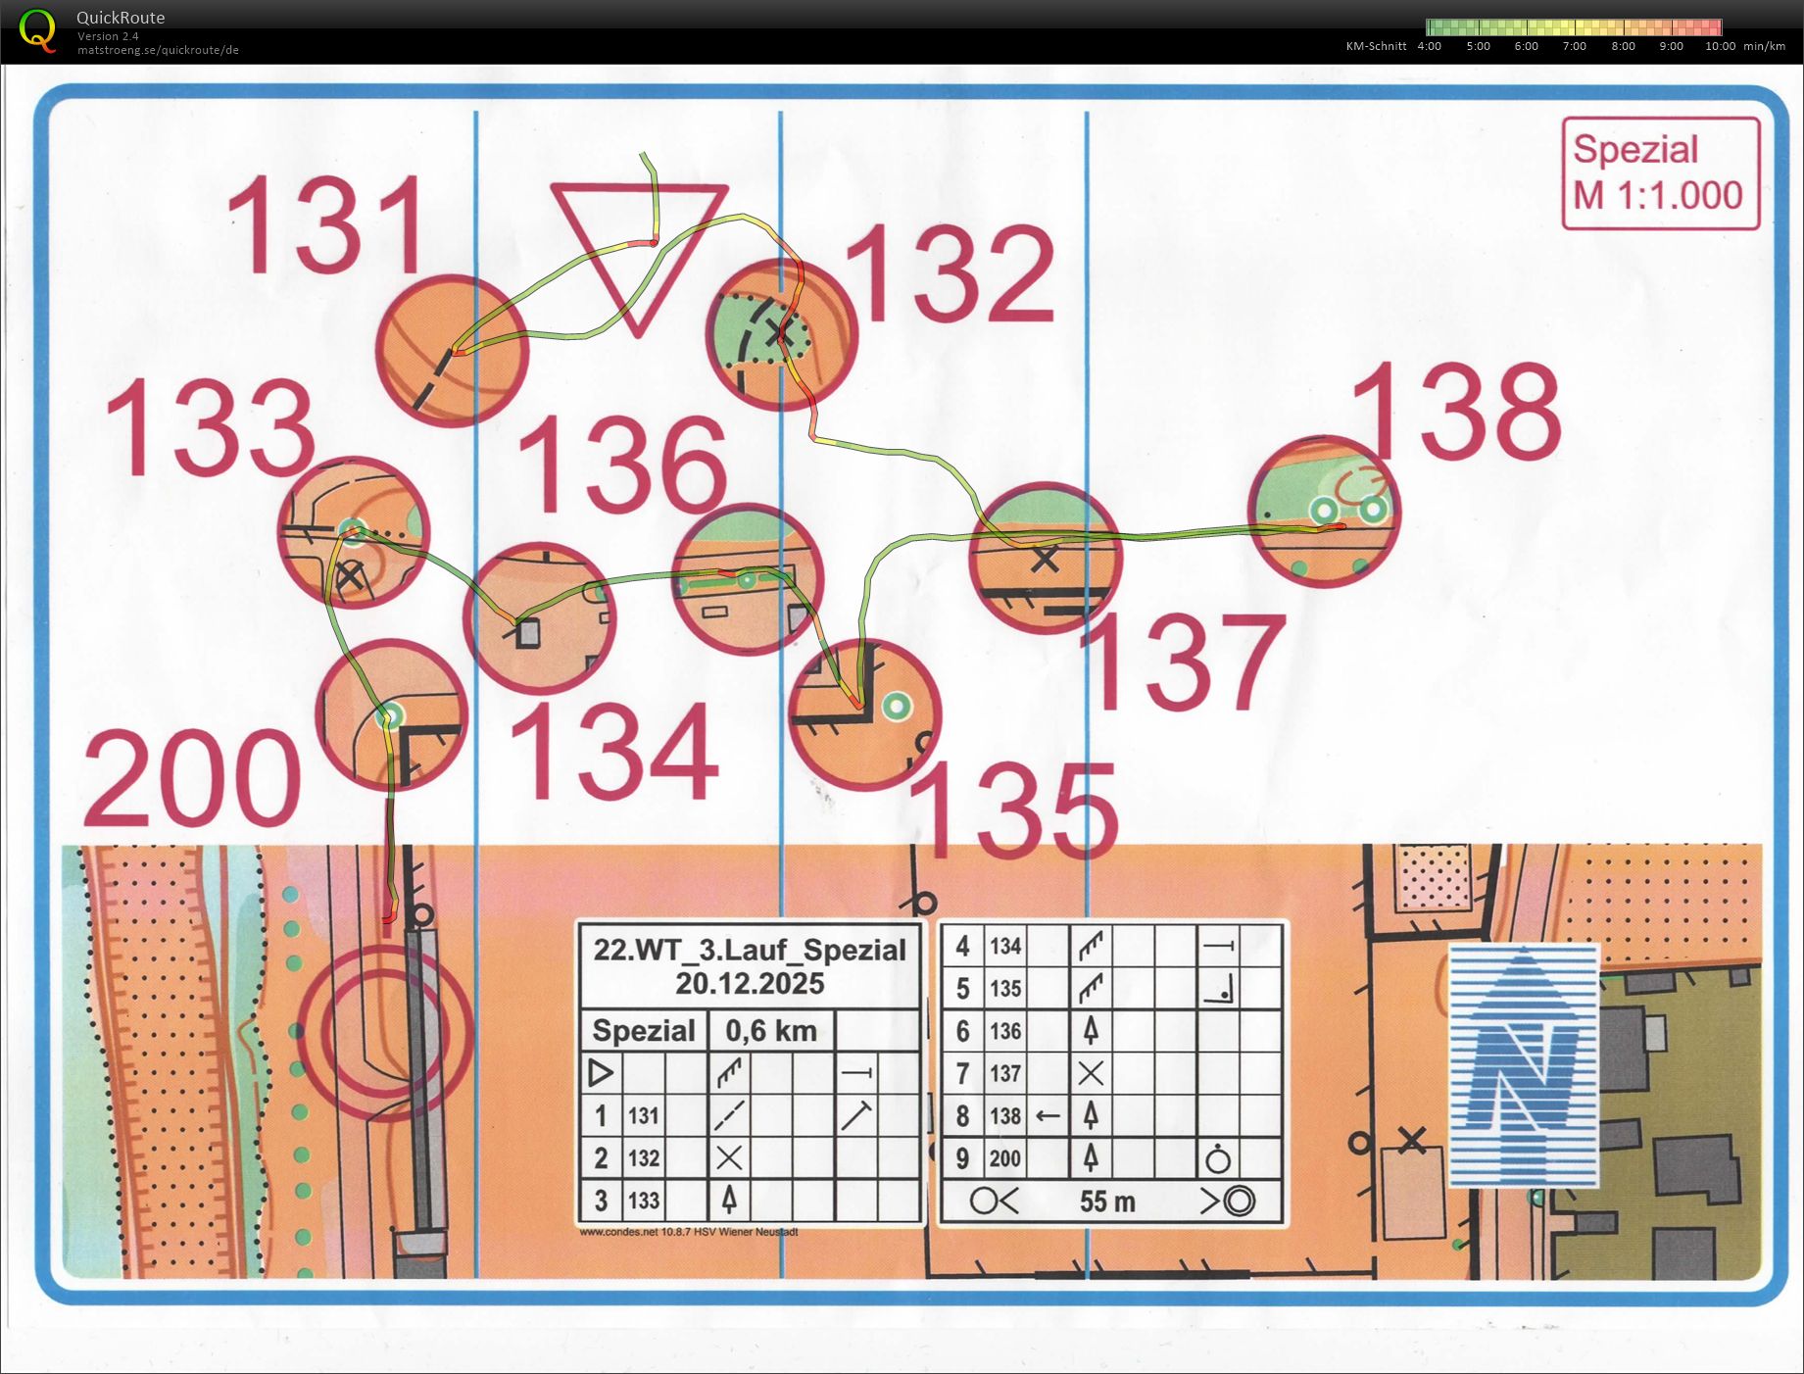Click the large 135 control number
1804x1374 pixels.
[1014, 810]
